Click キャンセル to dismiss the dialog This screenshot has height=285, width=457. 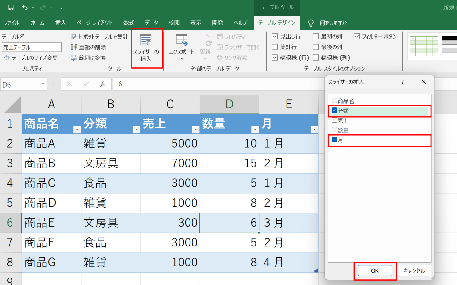[x=414, y=270]
